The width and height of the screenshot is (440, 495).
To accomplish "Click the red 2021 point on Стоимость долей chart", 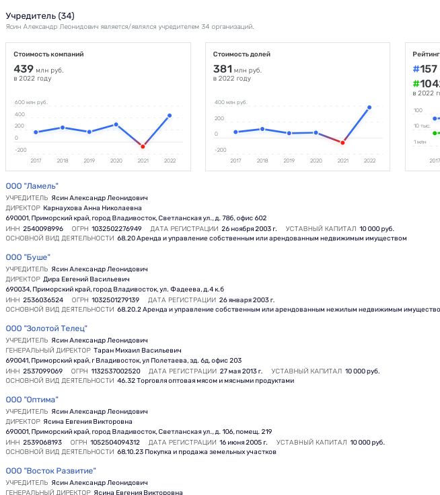I will [342, 142].
